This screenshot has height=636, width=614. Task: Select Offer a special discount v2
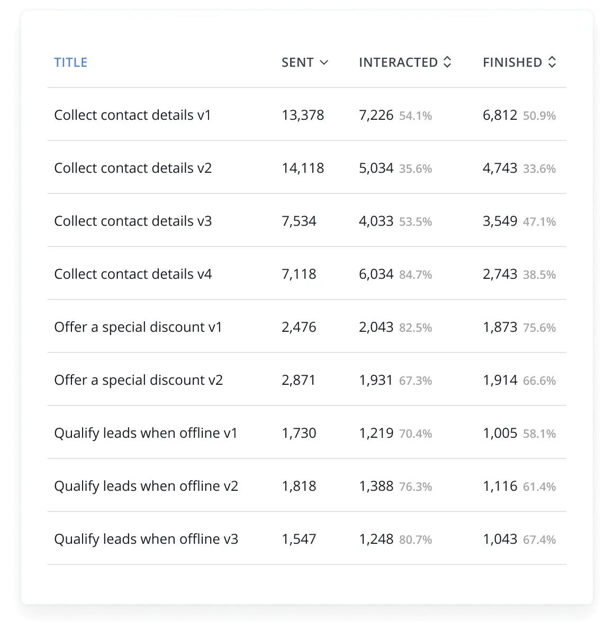pos(138,380)
